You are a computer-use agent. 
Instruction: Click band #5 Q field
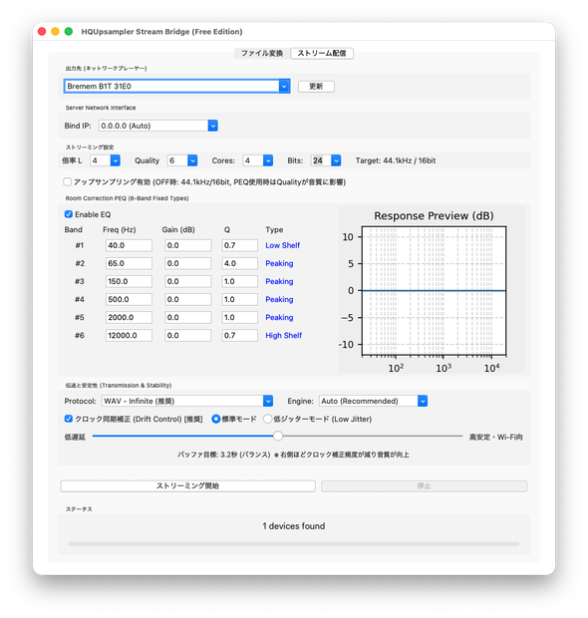(239, 317)
